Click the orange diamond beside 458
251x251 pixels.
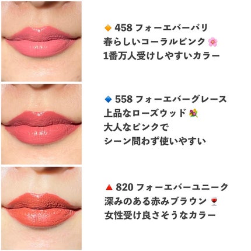pyautogui.click(x=108, y=28)
